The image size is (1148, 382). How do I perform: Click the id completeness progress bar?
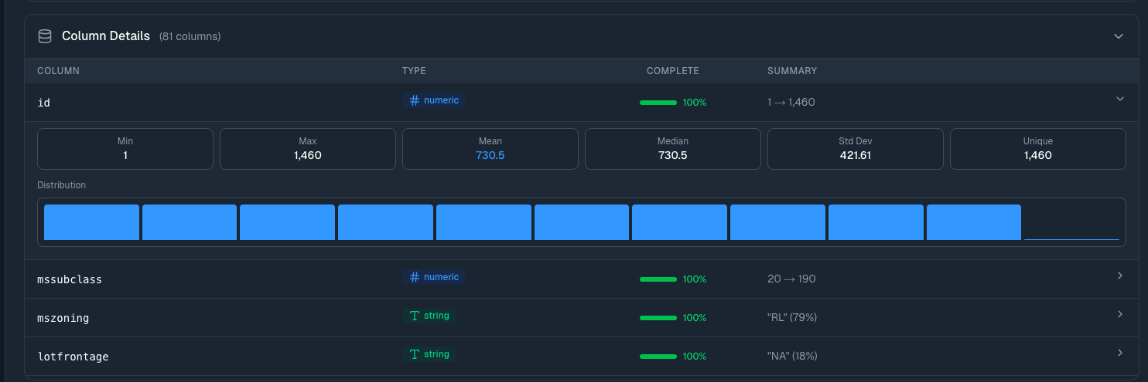point(658,103)
